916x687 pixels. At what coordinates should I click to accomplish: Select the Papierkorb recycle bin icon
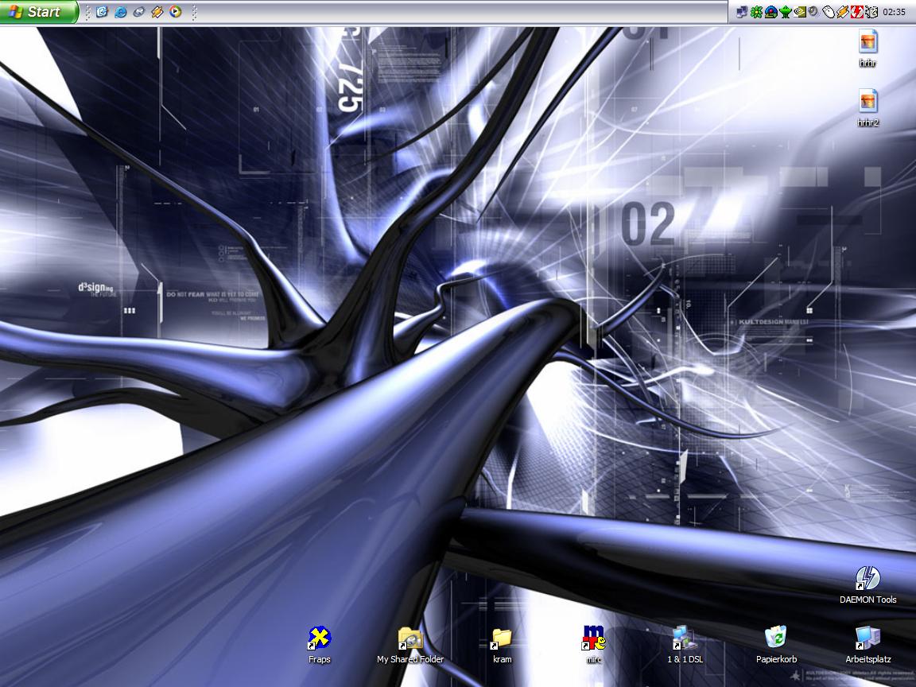776,638
